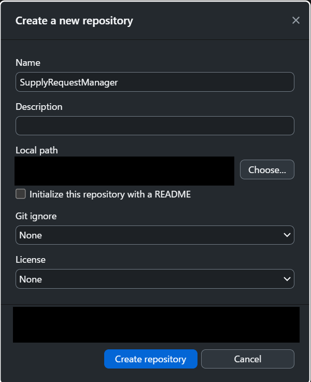The height and width of the screenshot is (382, 311).
Task: Focus the Local path text field
Action: click(124, 171)
